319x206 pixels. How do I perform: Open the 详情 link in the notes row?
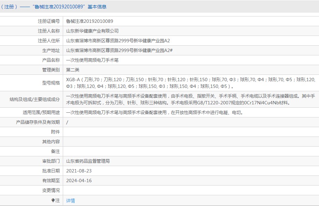(71, 201)
